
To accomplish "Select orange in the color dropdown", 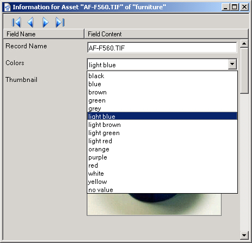I will (162, 149).
